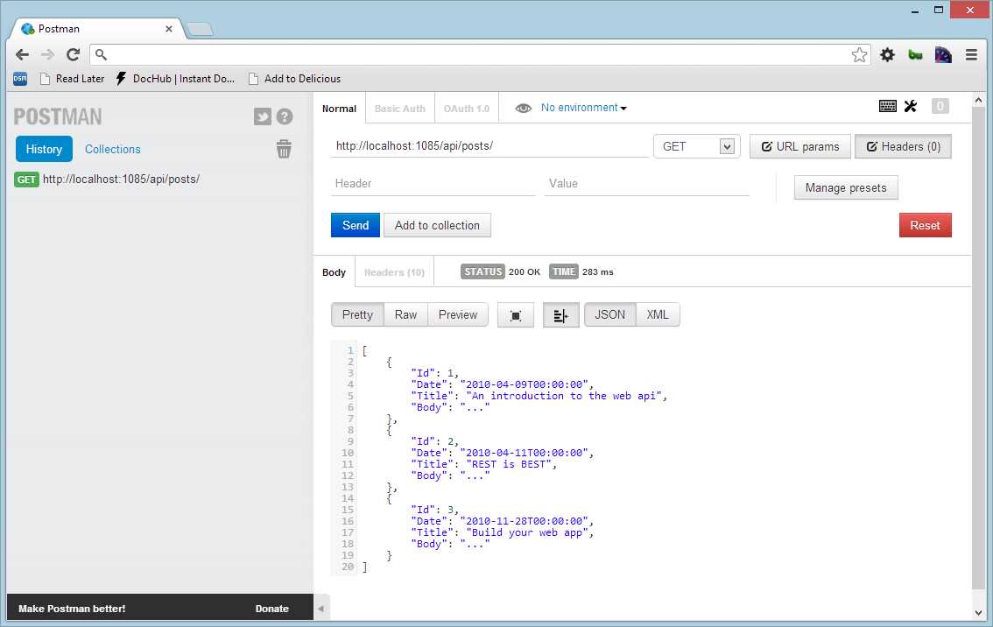
Task: Bookmark page with the star icon
Action: coord(859,55)
